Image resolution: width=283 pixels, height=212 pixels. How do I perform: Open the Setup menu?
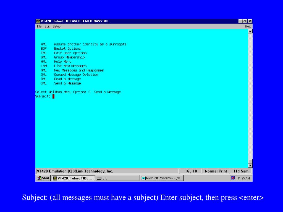[56, 26]
